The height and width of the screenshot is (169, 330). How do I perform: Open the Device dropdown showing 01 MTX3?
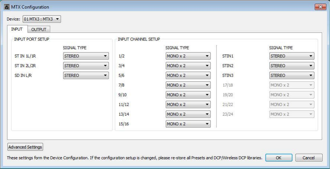42,19
